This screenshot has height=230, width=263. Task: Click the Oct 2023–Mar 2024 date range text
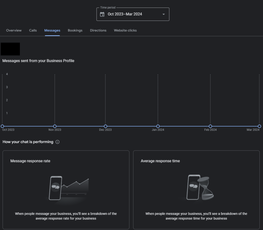coord(125,14)
